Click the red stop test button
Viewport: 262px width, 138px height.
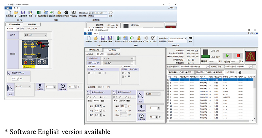pyautogui.click(x=238, y=56)
